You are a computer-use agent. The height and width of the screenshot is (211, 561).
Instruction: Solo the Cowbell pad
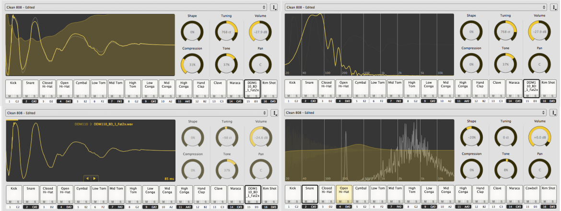[535, 201]
